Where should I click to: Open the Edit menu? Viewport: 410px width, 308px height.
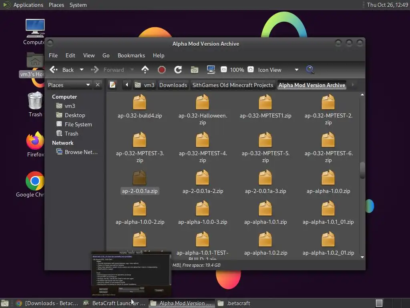(70, 55)
